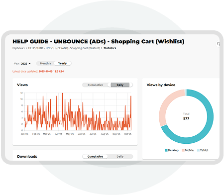The width and height of the screenshot is (224, 195).
Task: Click the Downloads panel heading
Action: 27,156
